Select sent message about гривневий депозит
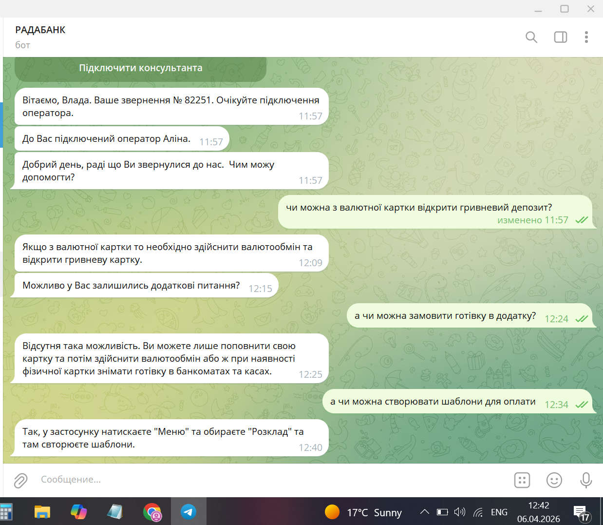Image resolution: width=603 pixels, height=525 pixels. [x=435, y=212]
